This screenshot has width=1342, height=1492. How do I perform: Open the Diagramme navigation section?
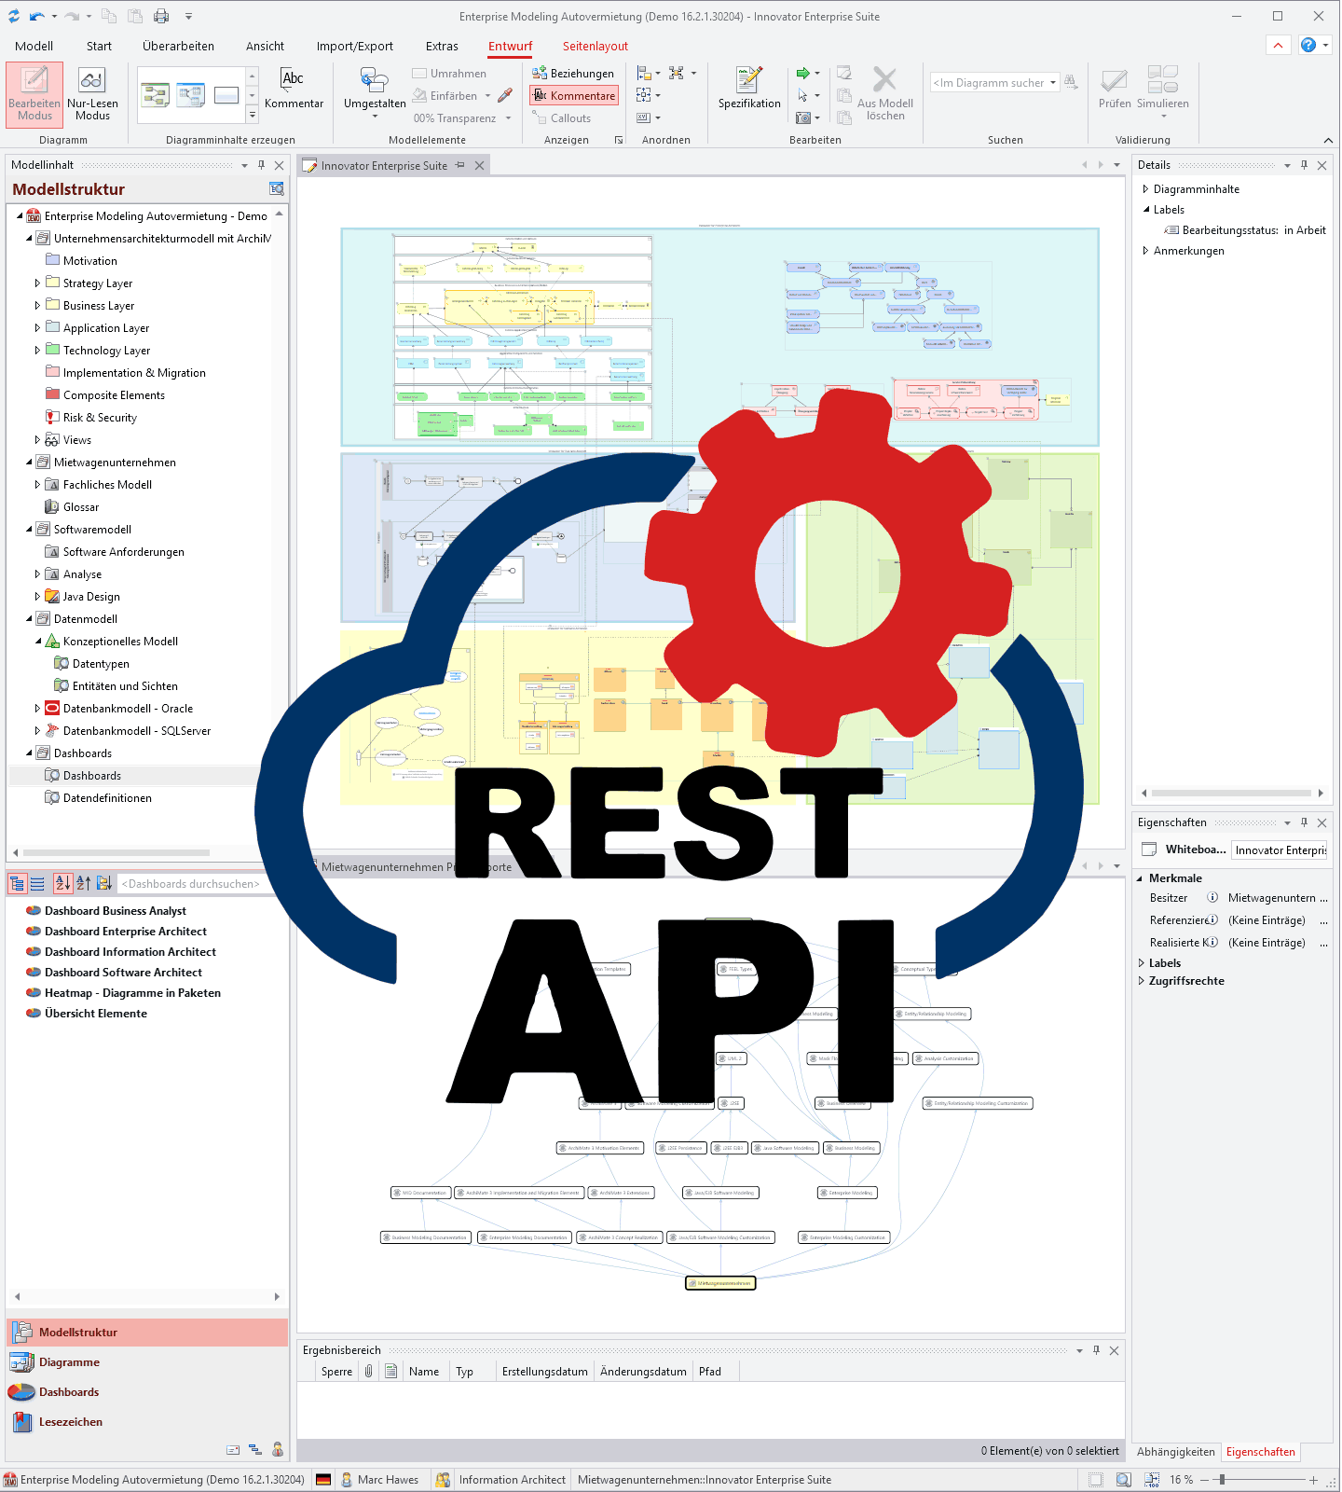pos(69,1362)
